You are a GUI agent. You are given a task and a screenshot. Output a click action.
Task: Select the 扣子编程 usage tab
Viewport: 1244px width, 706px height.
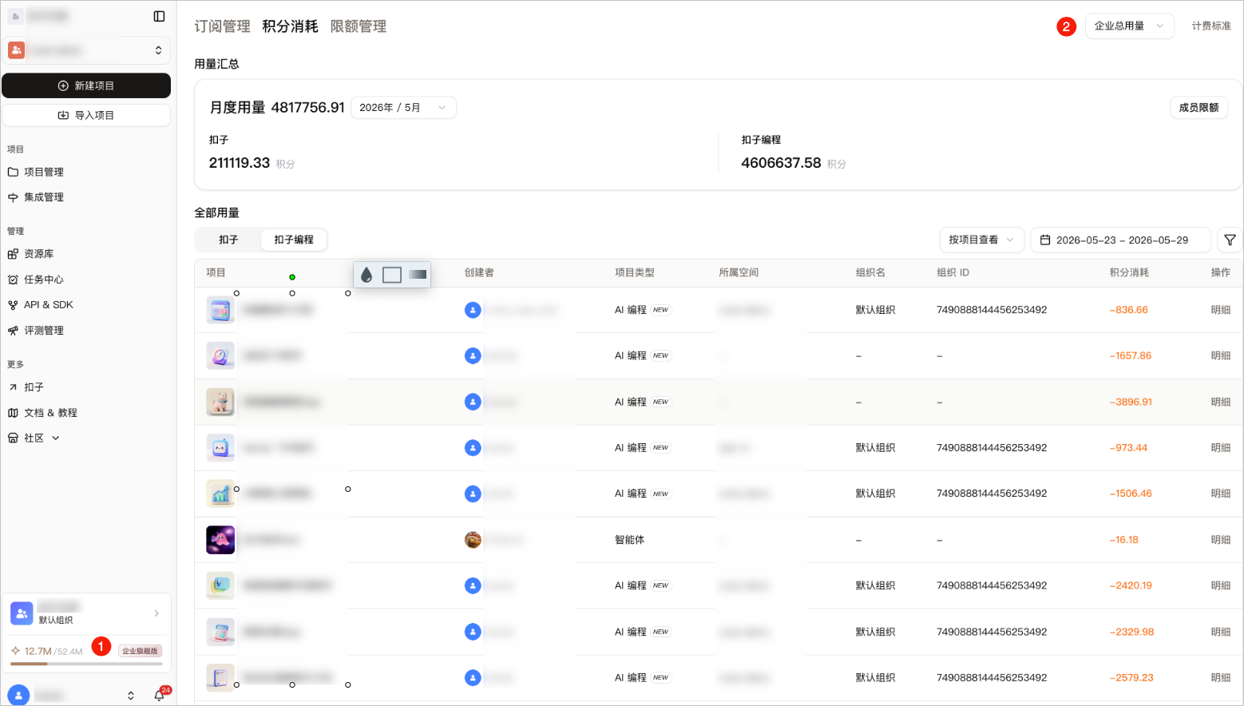pos(294,240)
